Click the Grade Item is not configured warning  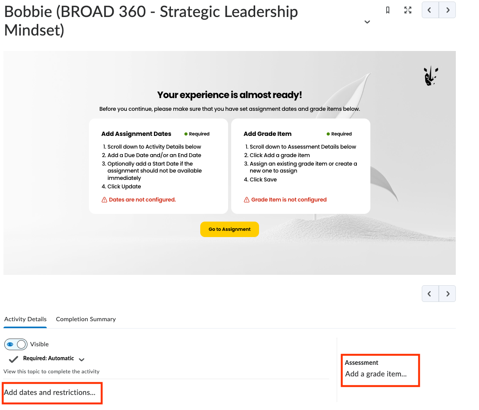tap(285, 200)
